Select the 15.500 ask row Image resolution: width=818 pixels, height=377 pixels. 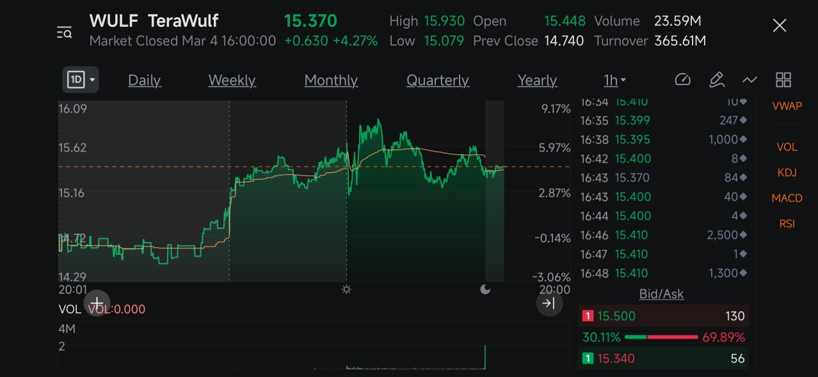point(663,316)
